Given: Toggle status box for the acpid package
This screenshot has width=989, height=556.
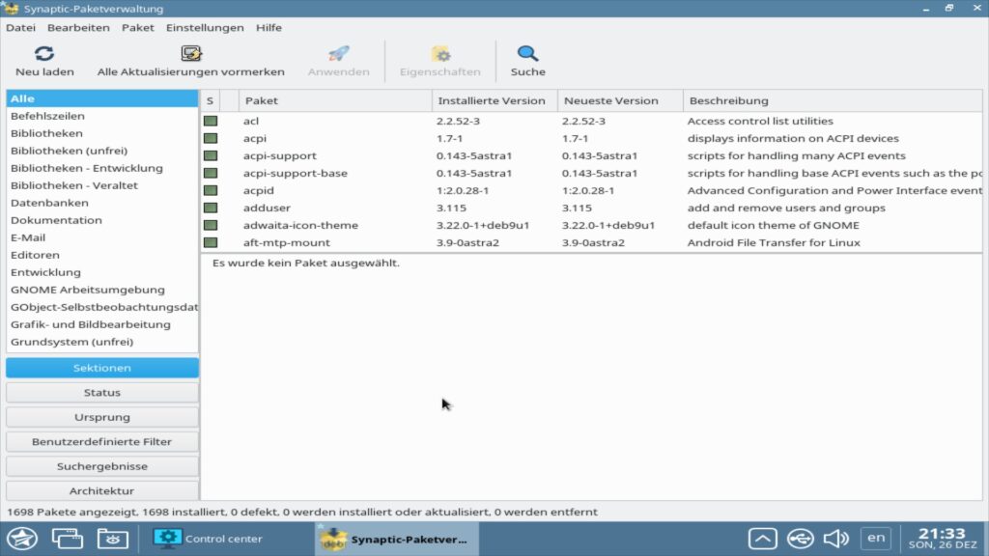Looking at the screenshot, I should point(211,190).
